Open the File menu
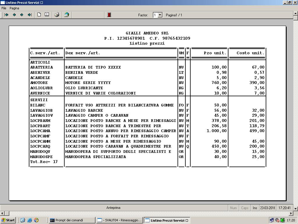Viewport: 298px width, 224px height. click(x=4, y=8)
